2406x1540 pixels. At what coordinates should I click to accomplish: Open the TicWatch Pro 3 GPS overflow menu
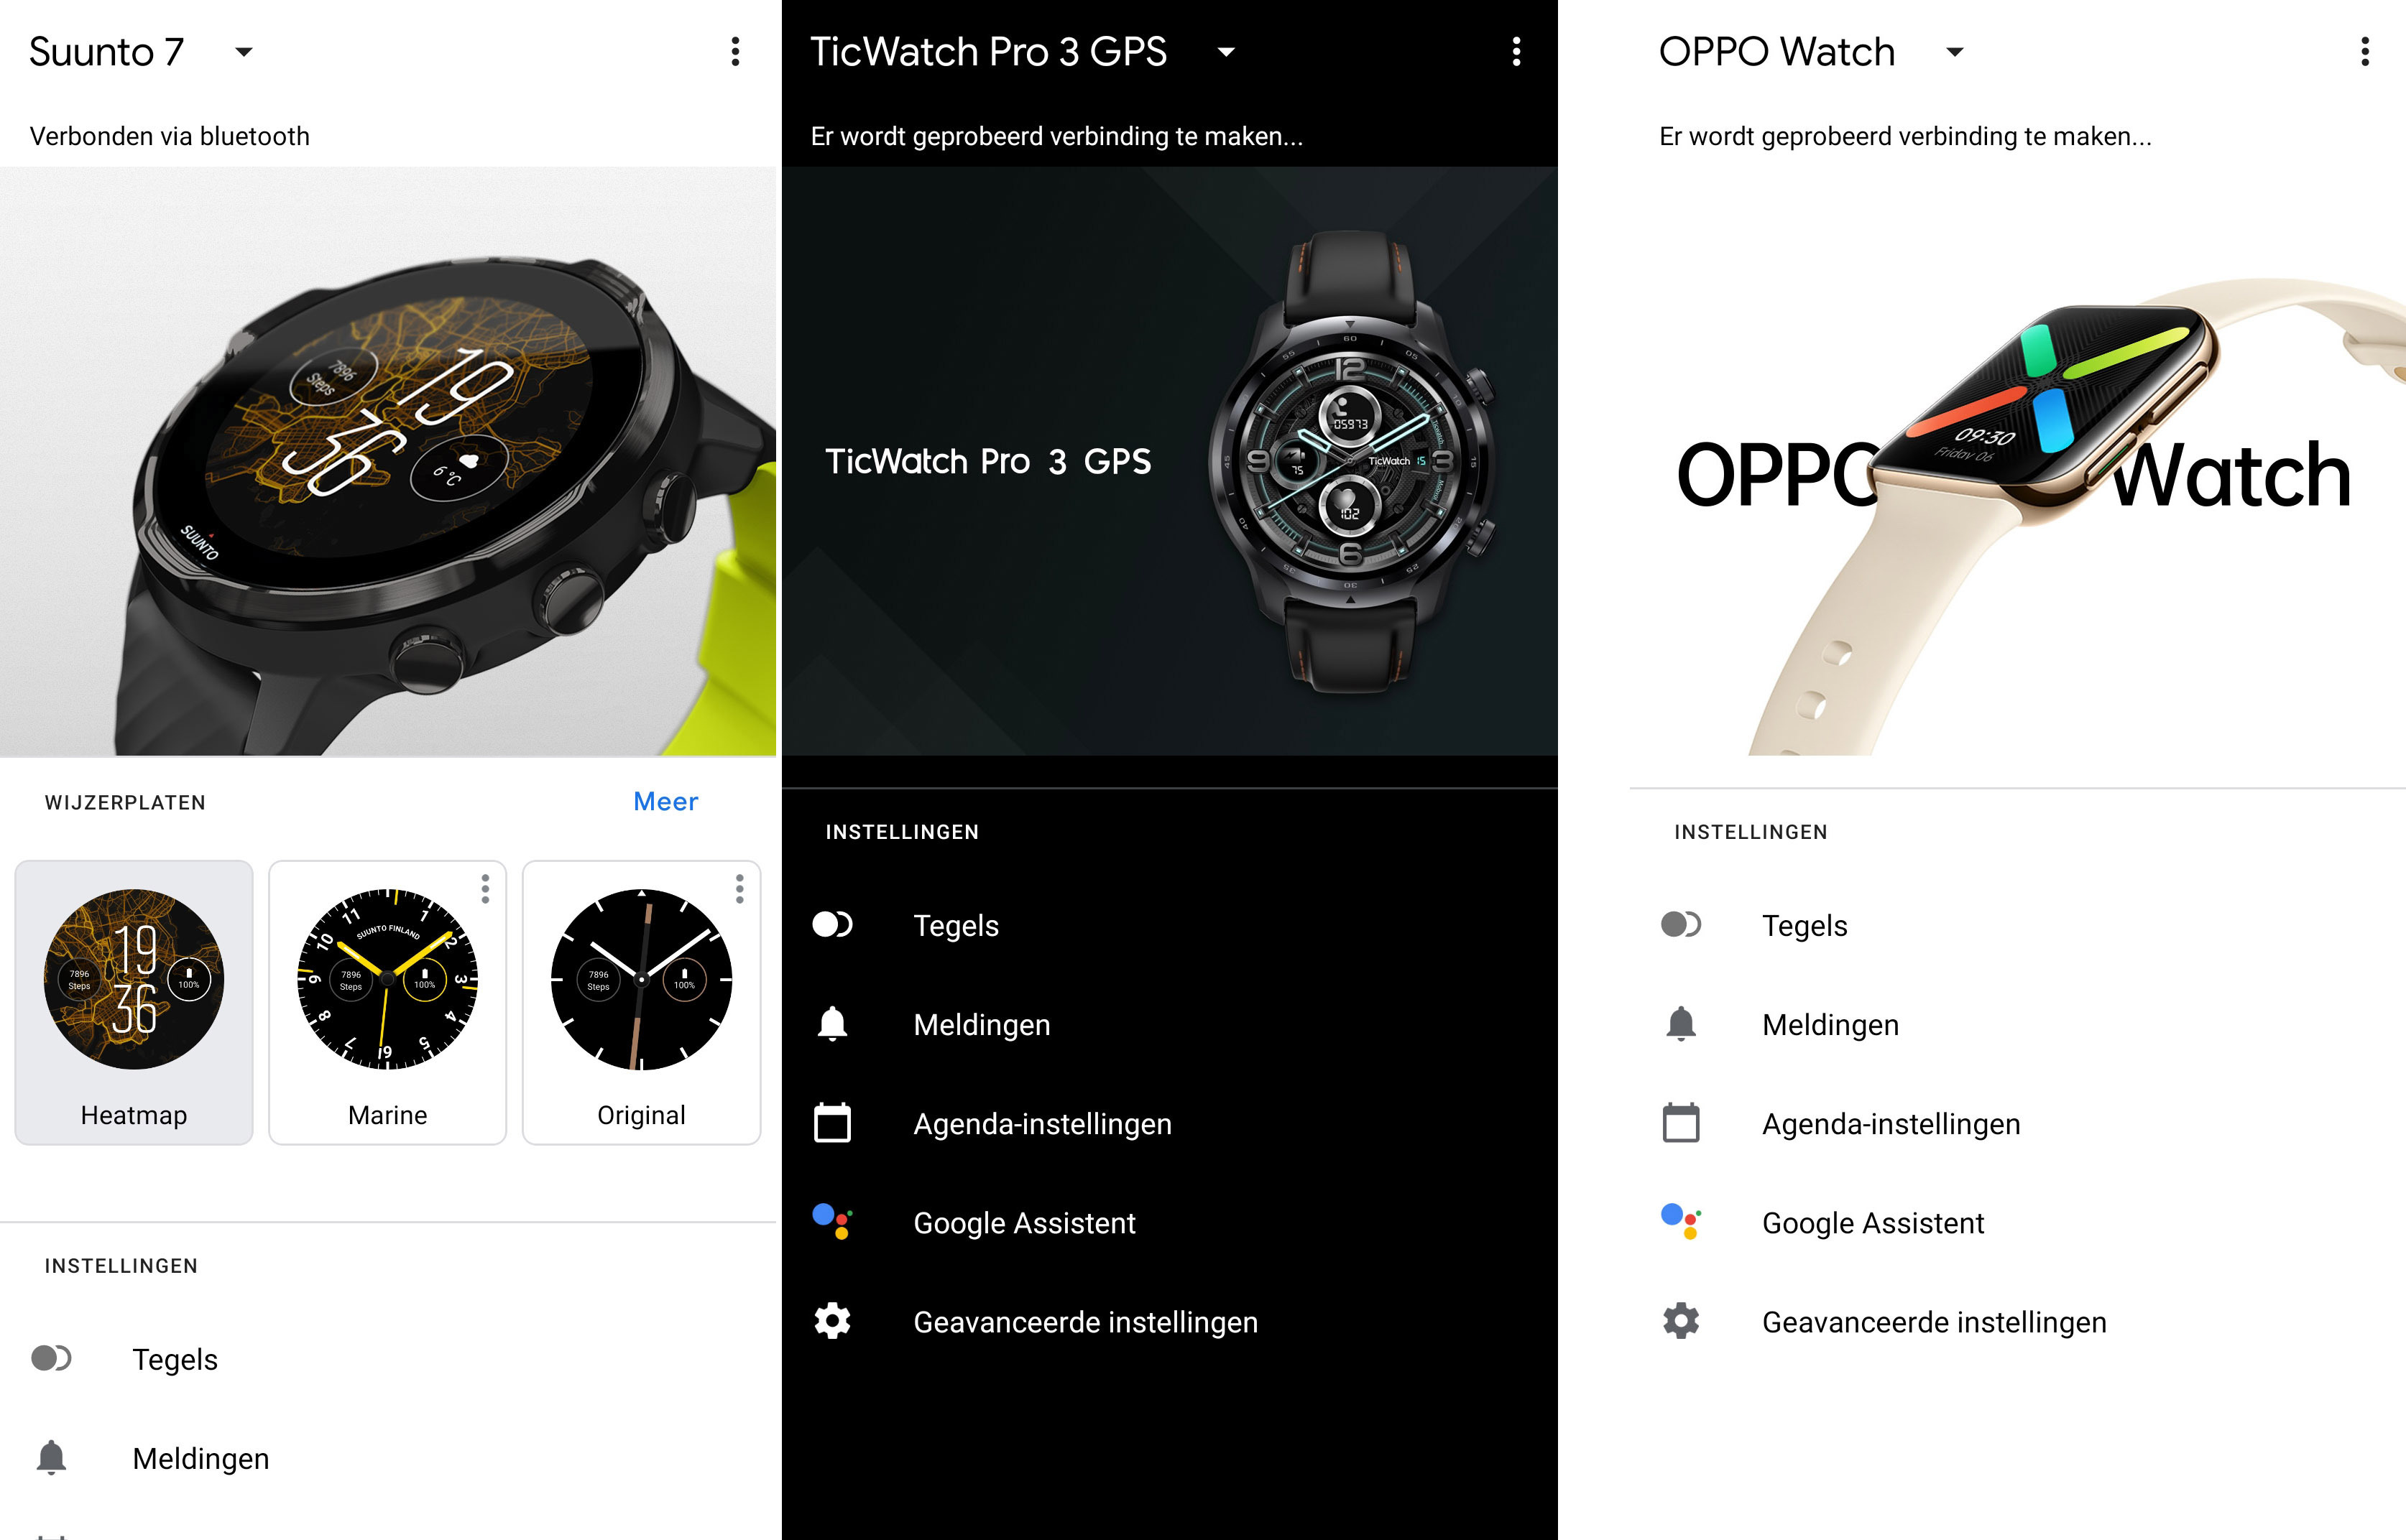click(1516, 52)
